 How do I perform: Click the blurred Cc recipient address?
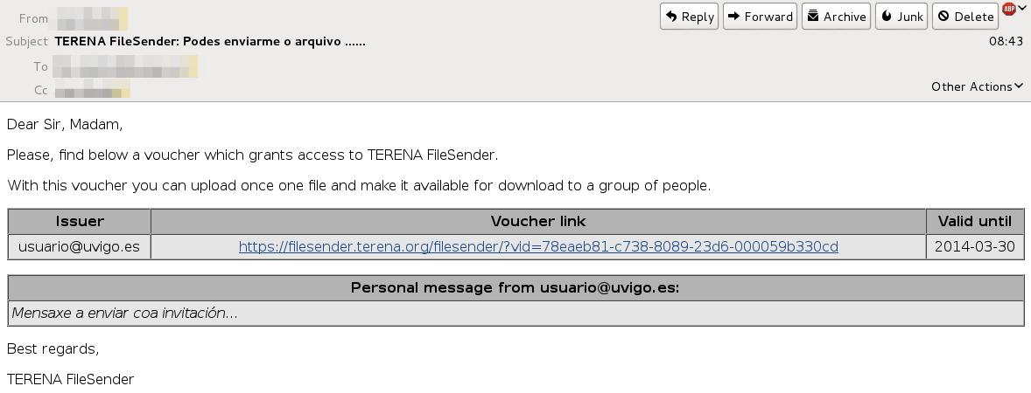coord(93,90)
